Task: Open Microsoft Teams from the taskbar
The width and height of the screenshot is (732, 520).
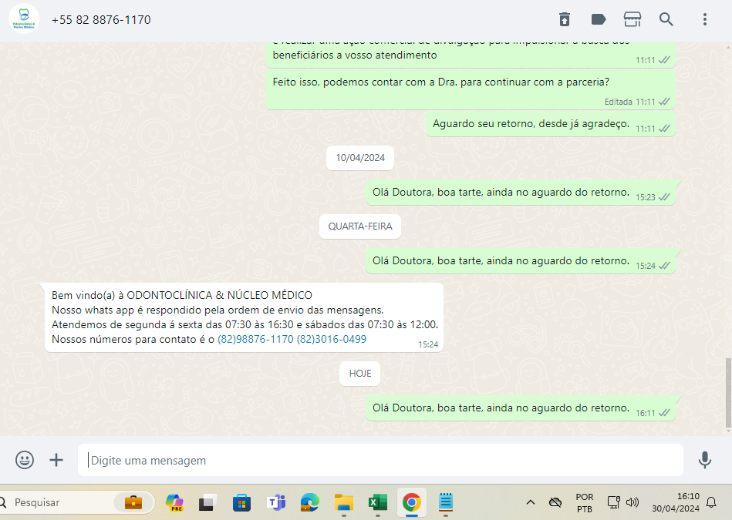Action: [276, 502]
